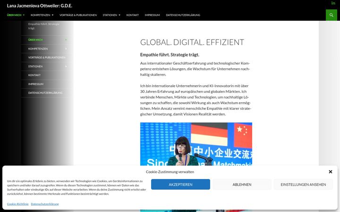Open the green search icon
Screen dimensions: 340x212
click(331, 15)
